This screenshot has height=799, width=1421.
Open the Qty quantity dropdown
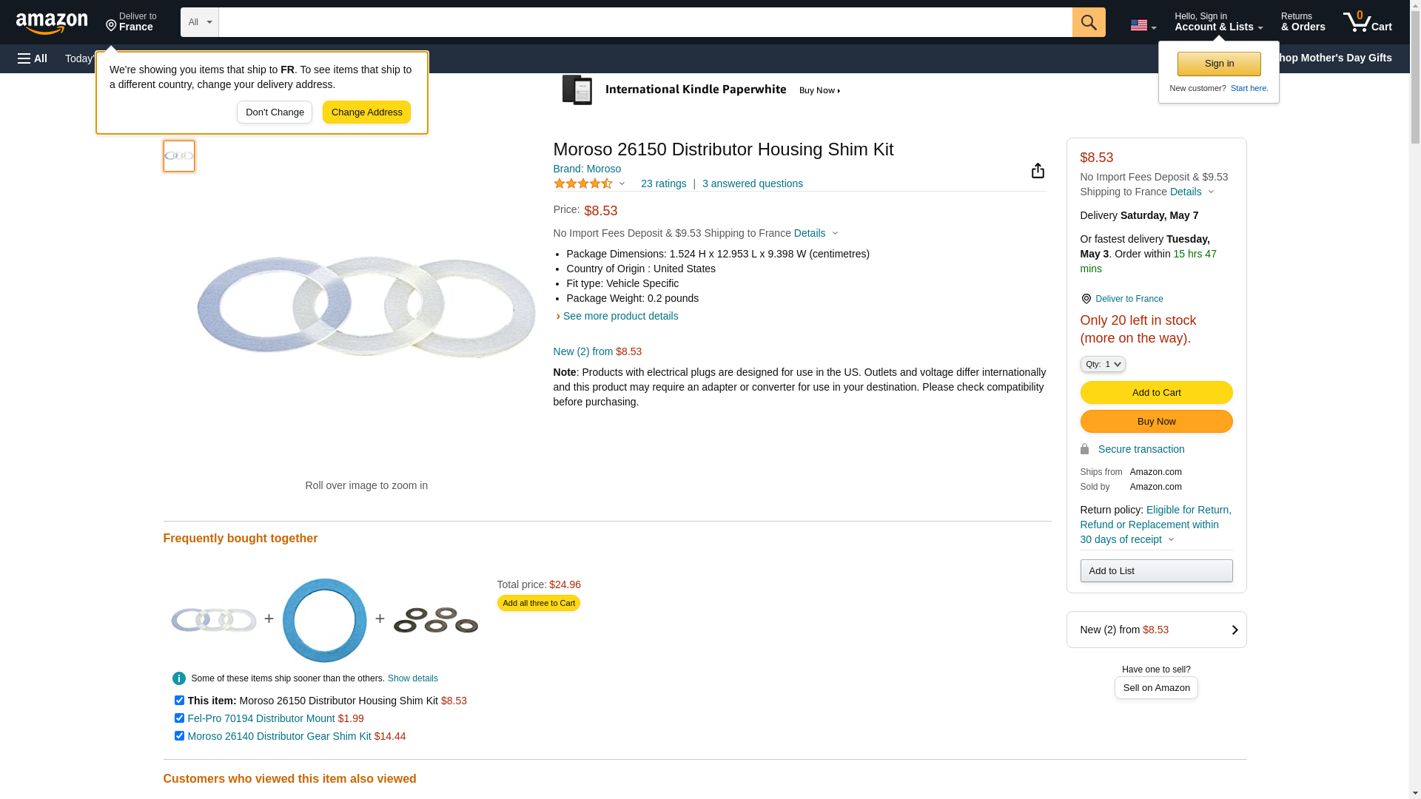pos(1102,364)
